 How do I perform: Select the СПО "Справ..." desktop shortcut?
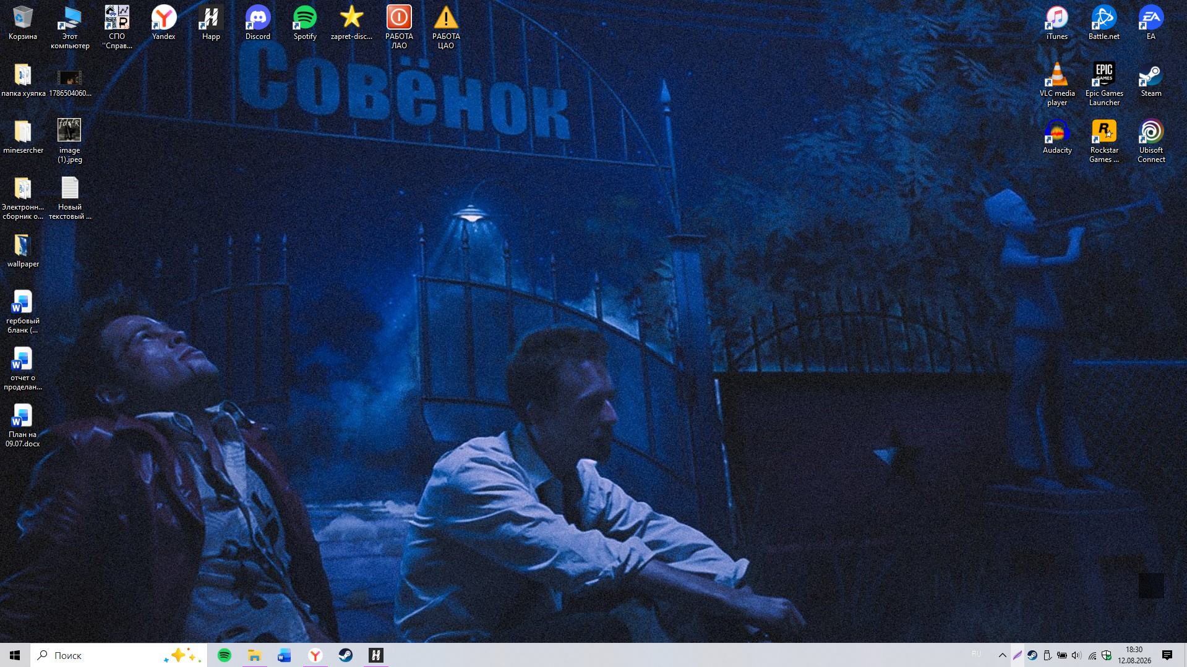pyautogui.click(x=117, y=28)
